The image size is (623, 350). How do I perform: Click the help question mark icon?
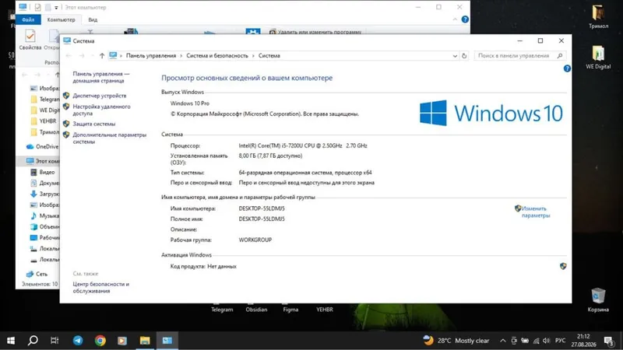tap(567, 68)
